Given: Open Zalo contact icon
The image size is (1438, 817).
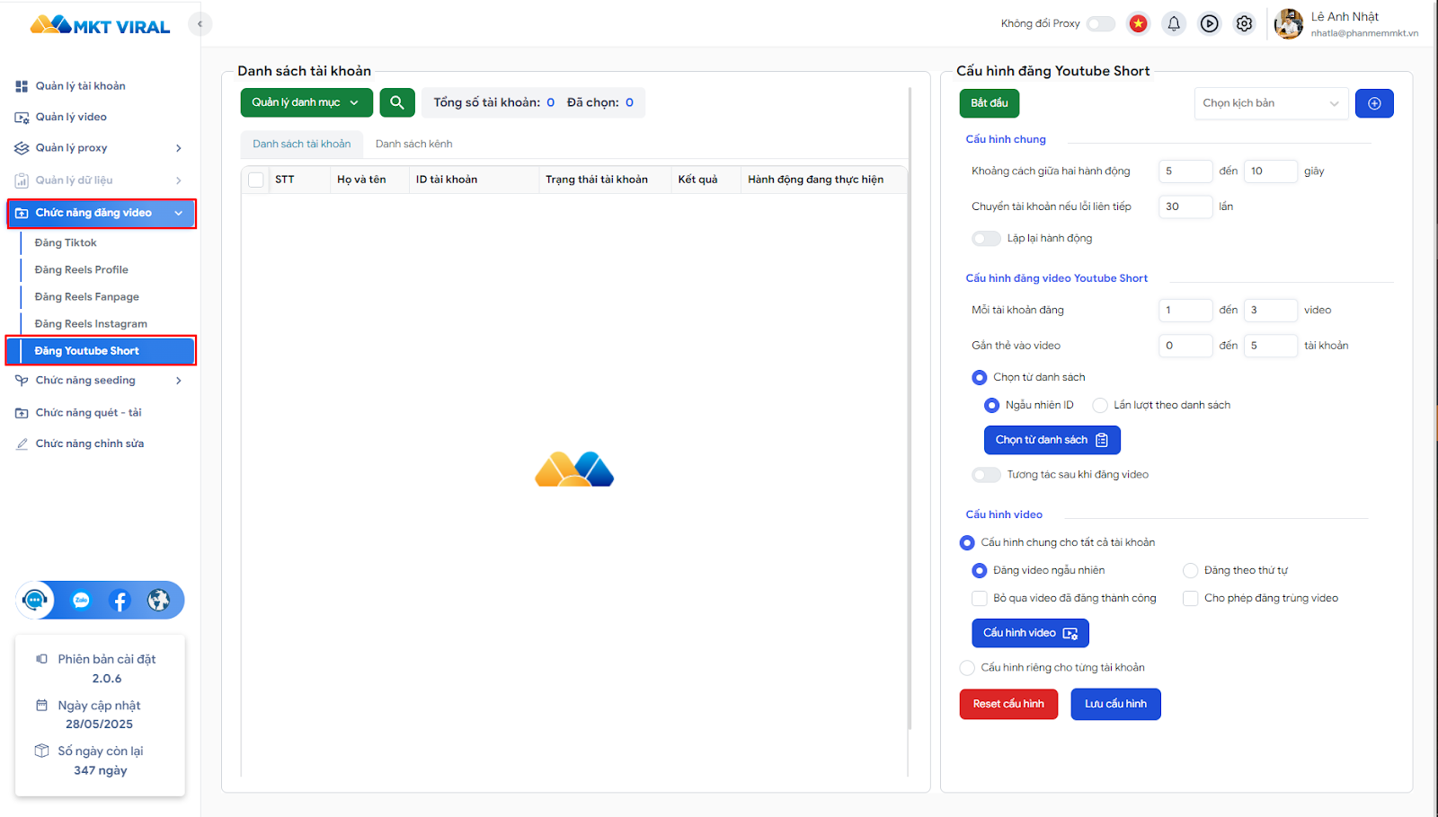Looking at the screenshot, I should 81,601.
